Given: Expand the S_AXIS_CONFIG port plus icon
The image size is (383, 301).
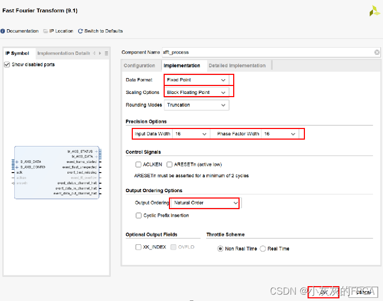Looking at the screenshot, I should (17, 167).
